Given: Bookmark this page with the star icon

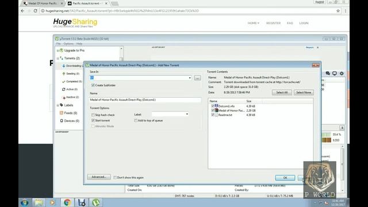Looking at the screenshot, I should [x=338, y=11].
